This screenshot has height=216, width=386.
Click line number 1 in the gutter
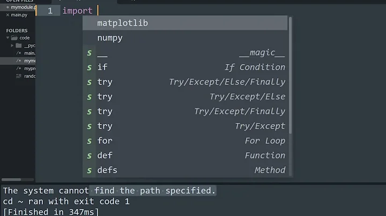coord(50,11)
